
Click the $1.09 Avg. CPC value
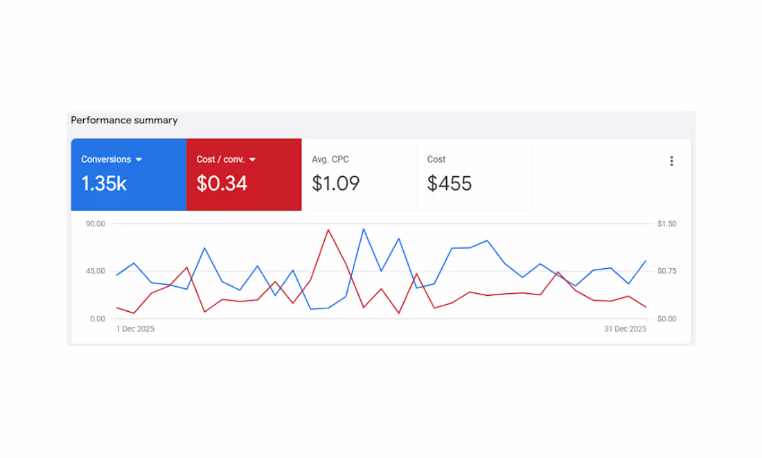(x=335, y=184)
